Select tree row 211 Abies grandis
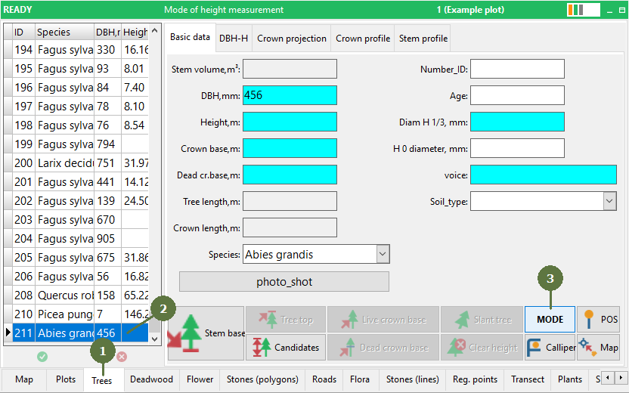The image size is (629, 393). (76, 333)
